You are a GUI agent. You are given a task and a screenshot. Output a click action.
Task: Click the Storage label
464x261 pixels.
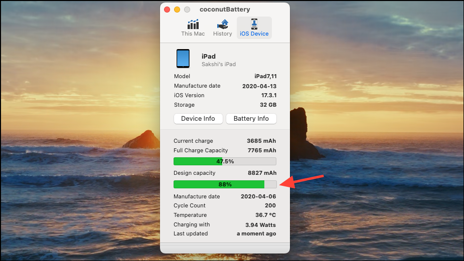point(184,105)
